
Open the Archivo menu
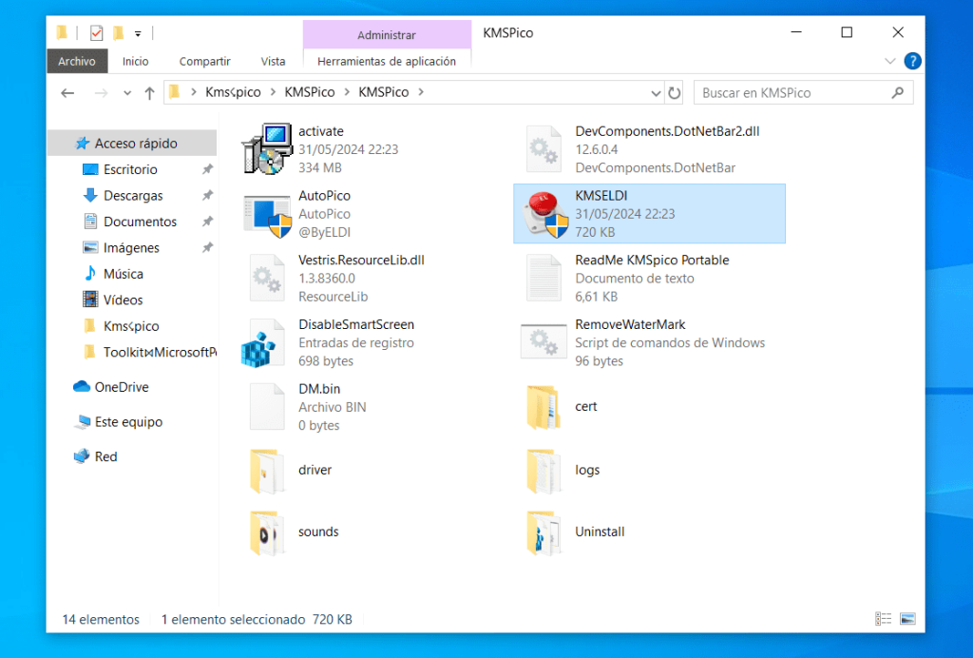click(x=77, y=61)
